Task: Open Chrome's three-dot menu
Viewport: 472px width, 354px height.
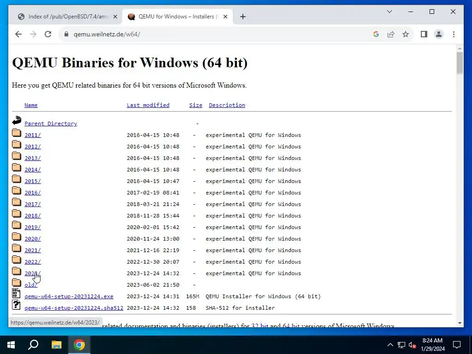Action: [454, 34]
